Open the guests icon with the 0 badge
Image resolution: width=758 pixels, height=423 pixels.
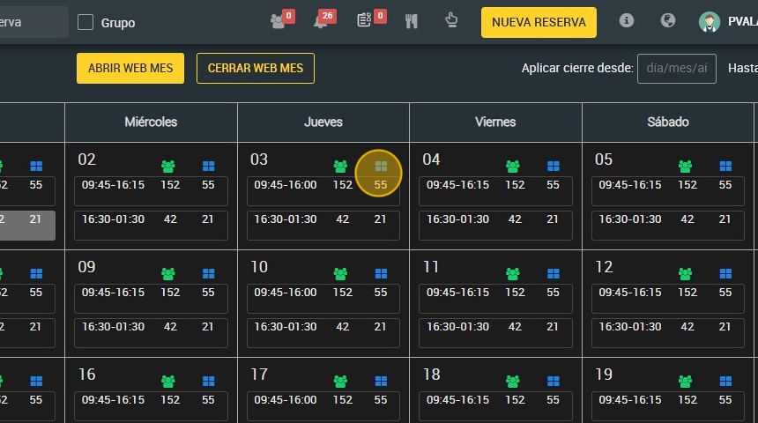[x=278, y=21]
